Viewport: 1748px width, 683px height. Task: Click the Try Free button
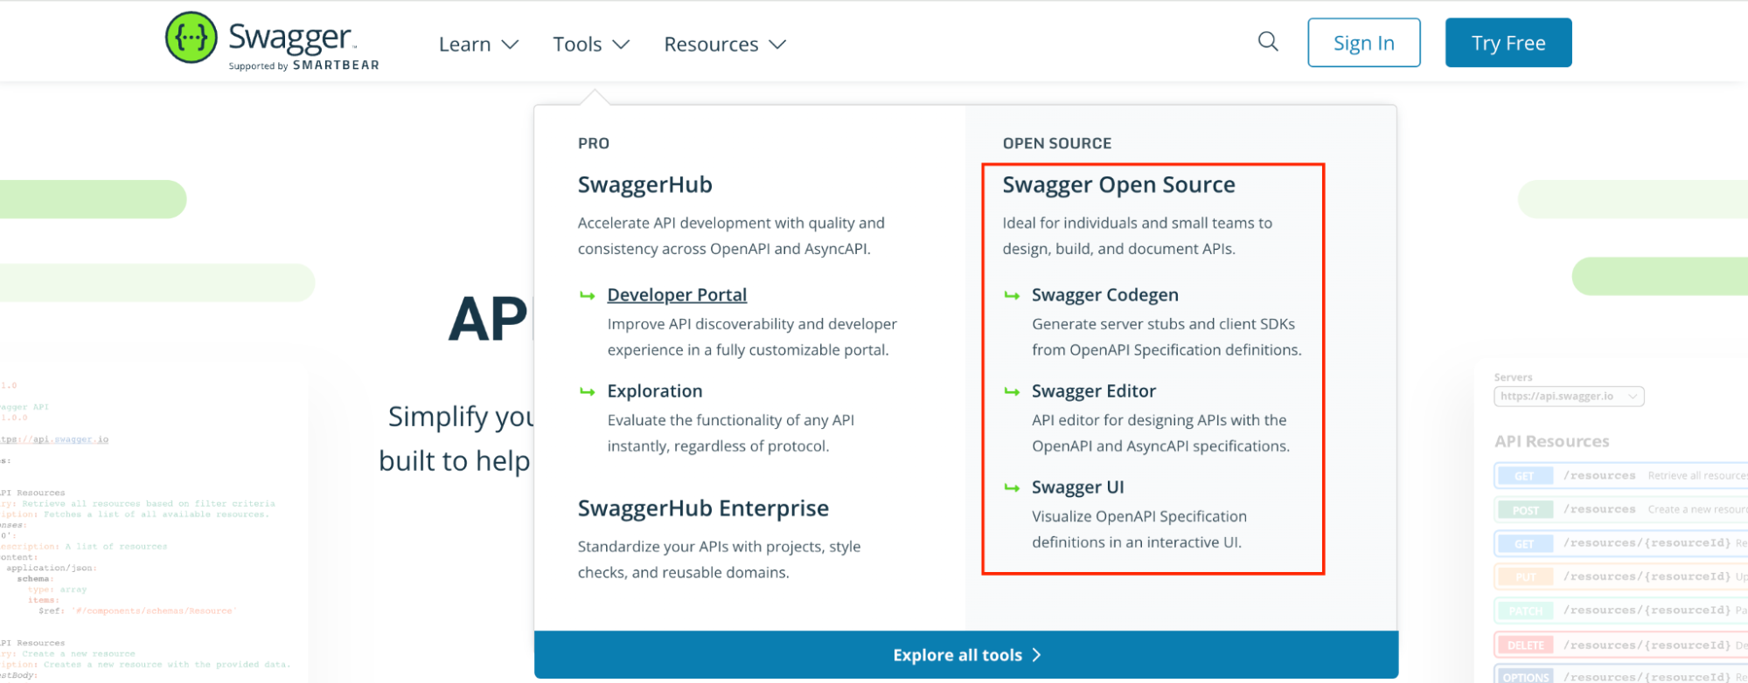(x=1508, y=43)
